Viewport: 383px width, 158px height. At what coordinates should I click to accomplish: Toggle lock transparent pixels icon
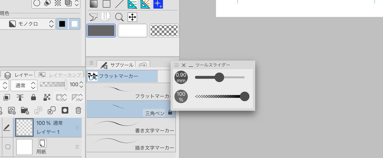click(x=46, y=97)
